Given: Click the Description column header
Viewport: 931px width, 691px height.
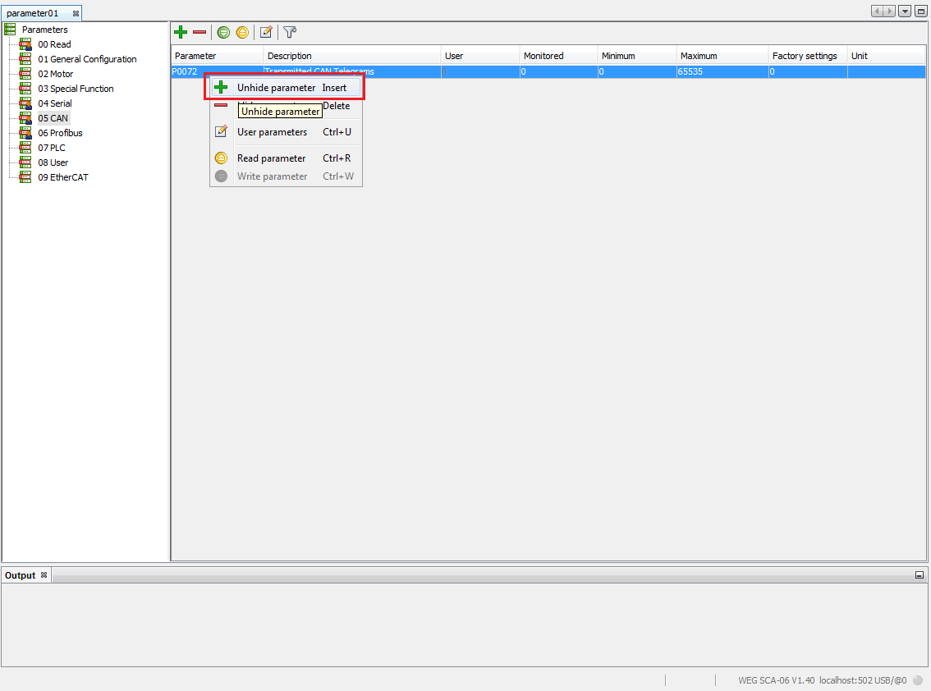Looking at the screenshot, I should (x=289, y=55).
